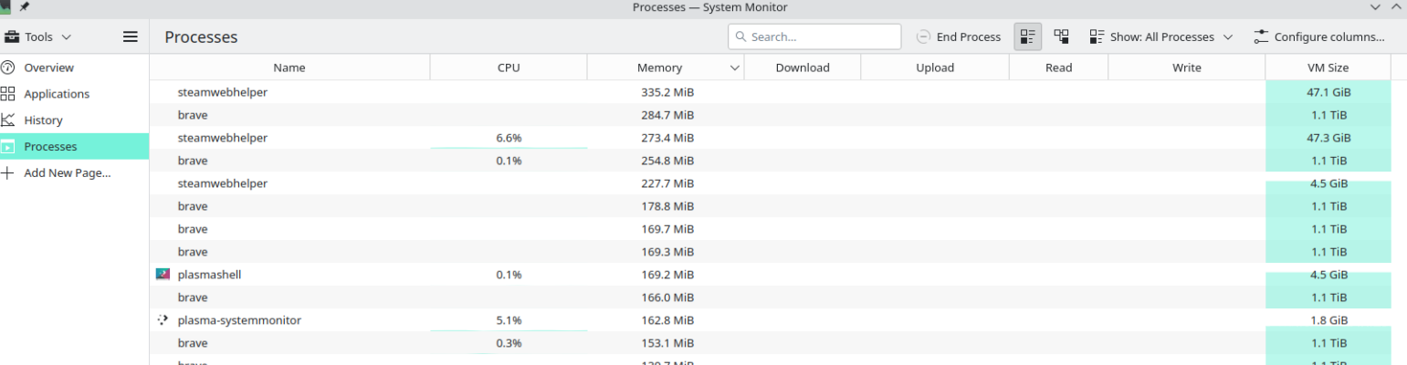Toggle list view mode
Image resolution: width=1407 pixels, height=365 pixels.
[x=1028, y=36]
